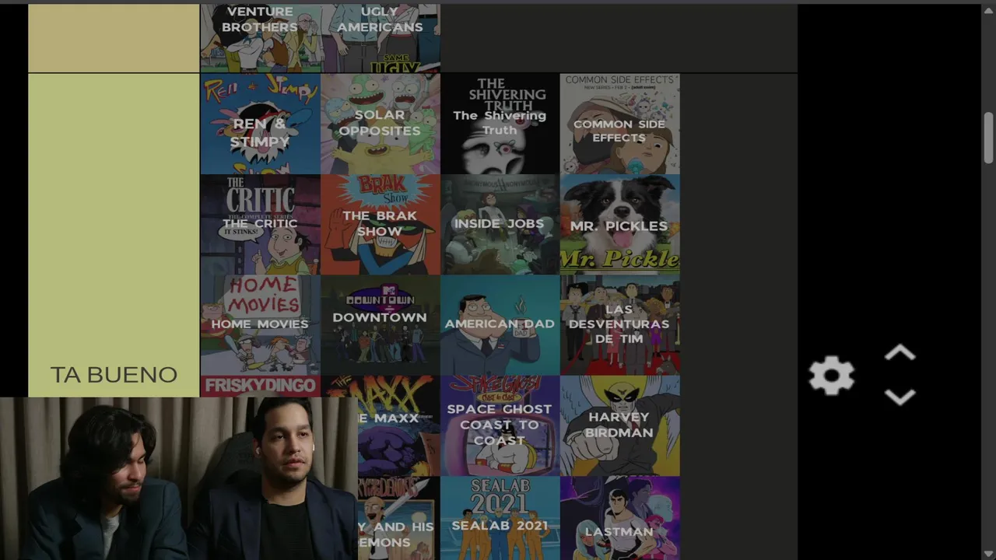Screen dimensions: 996x560
Task: Open the tier row settings gear
Action: (x=831, y=376)
